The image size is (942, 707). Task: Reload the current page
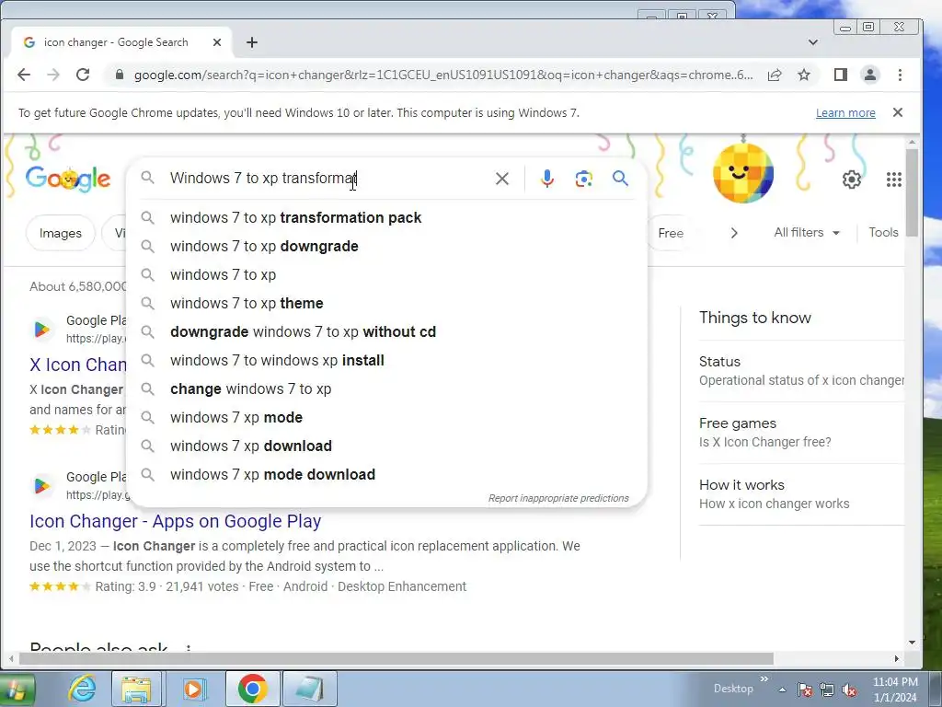(x=83, y=75)
